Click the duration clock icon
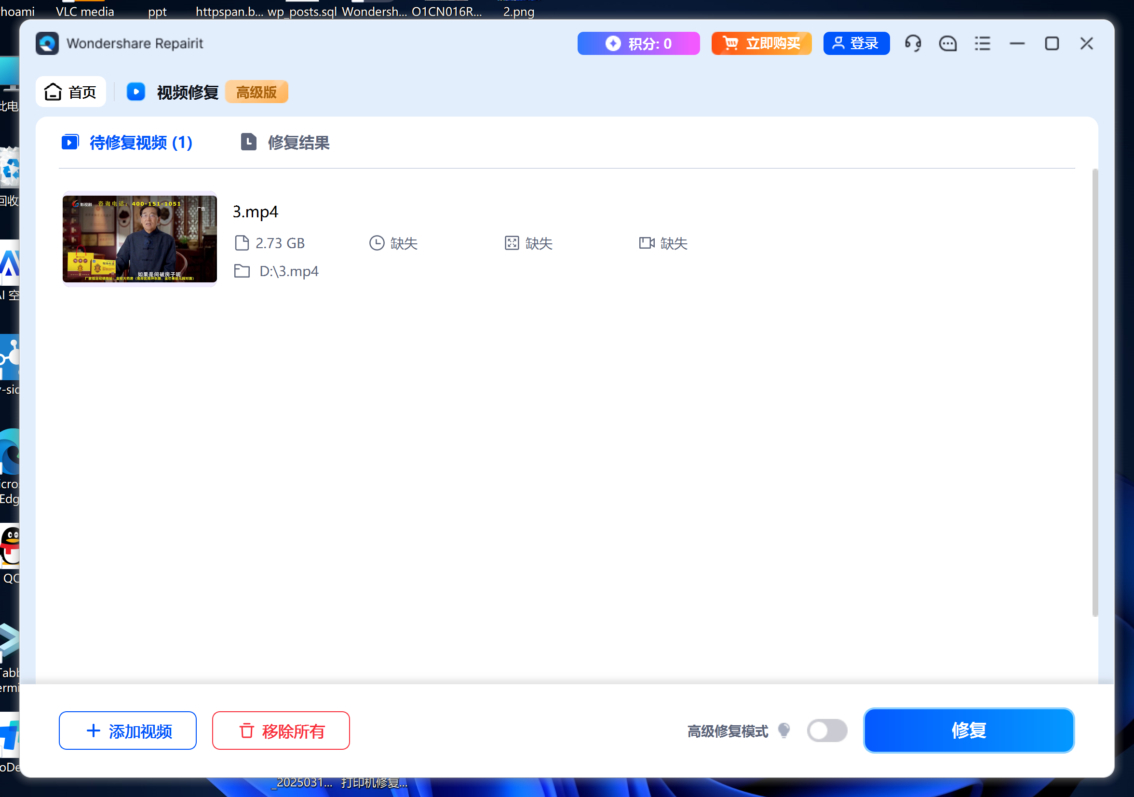 (377, 243)
